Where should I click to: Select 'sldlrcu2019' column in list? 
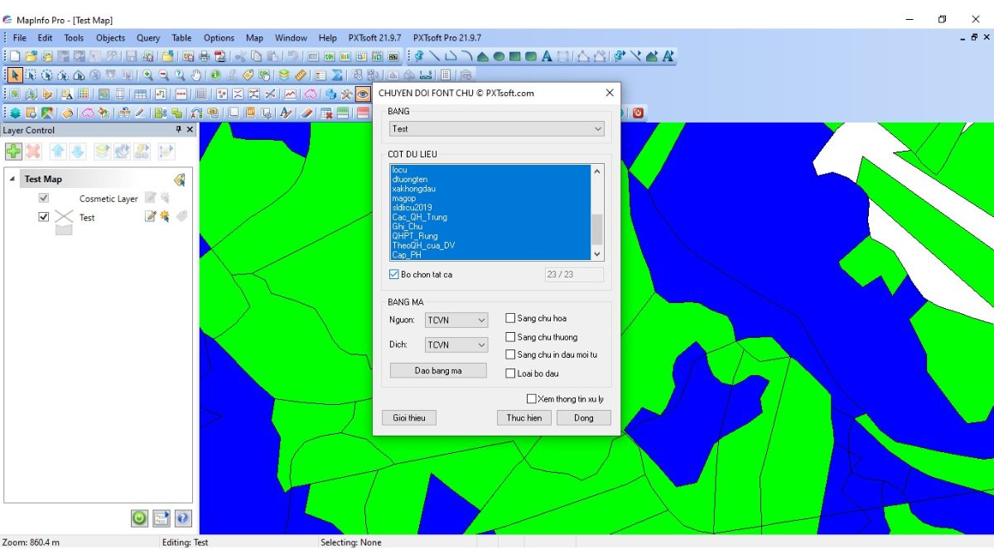(x=491, y=207)
